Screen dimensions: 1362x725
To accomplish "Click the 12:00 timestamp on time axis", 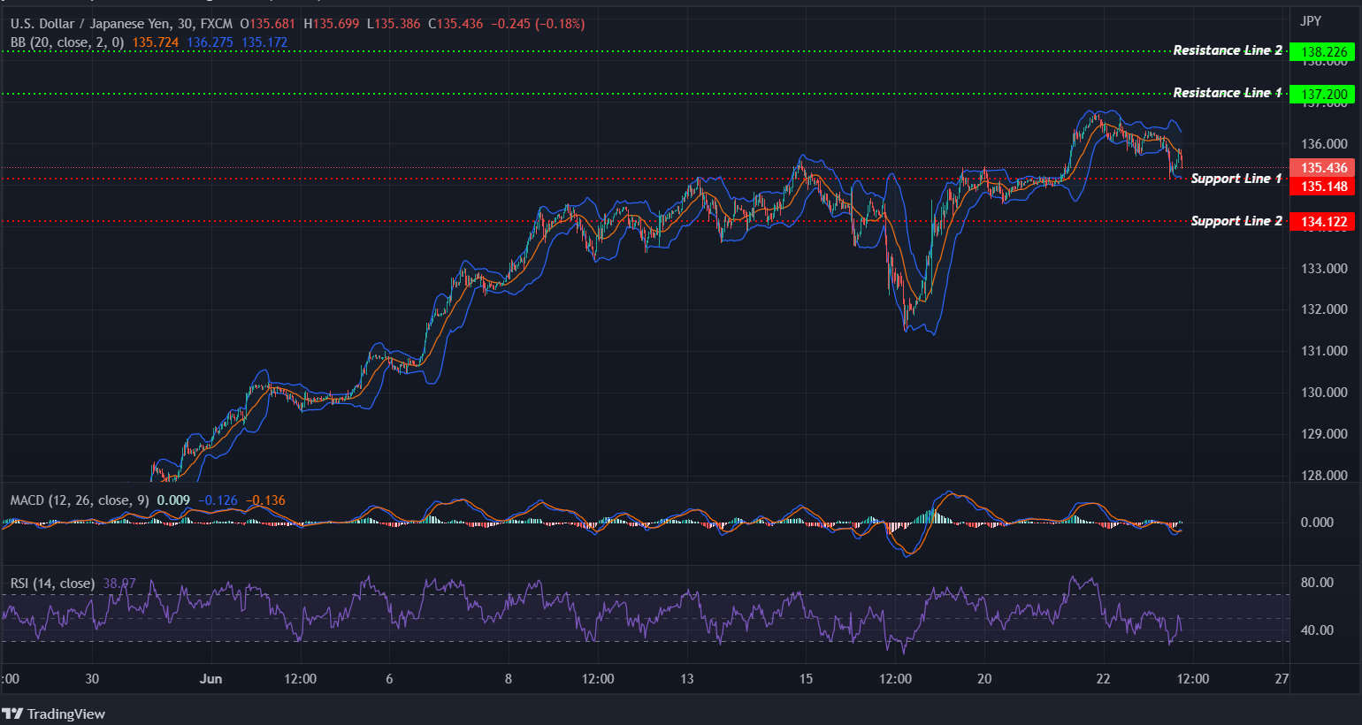I will click(301, 679).
